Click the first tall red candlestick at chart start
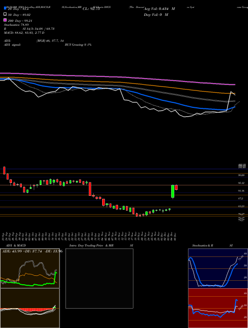The image size is (248, 328). (4, 170)
